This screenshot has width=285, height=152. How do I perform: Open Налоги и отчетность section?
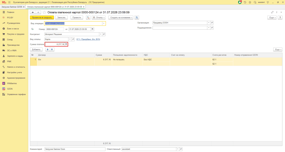tap(16, 67)
